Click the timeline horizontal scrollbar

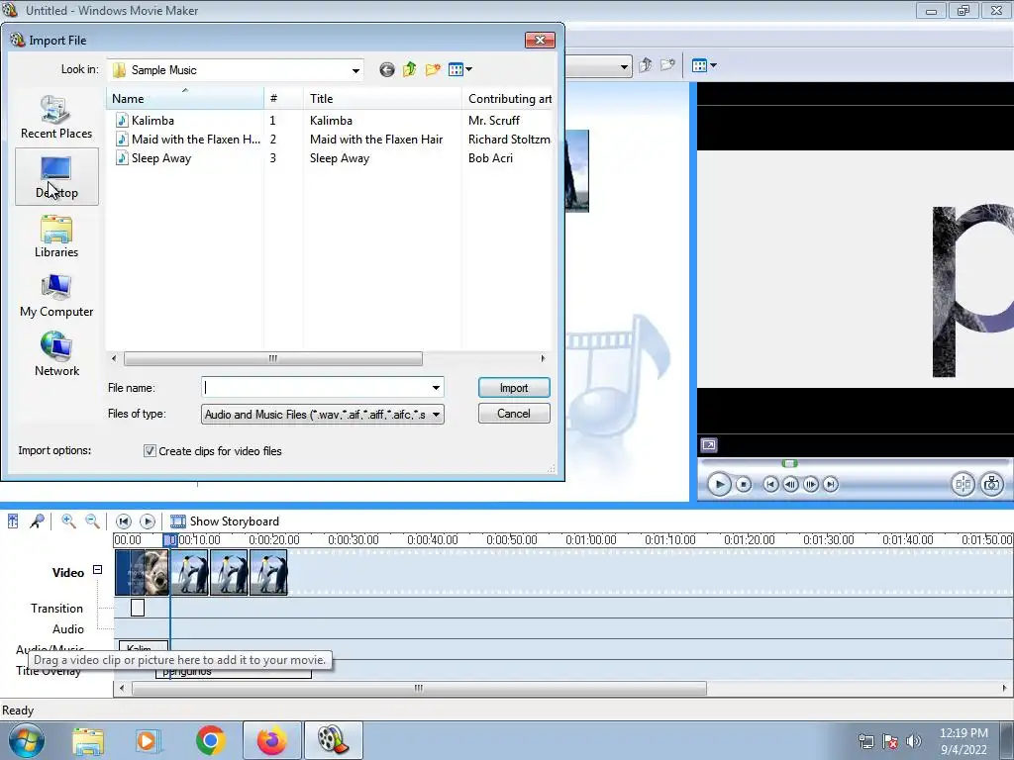tap(419, 689)
